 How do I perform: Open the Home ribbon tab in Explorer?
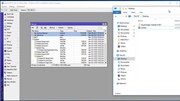125,12
